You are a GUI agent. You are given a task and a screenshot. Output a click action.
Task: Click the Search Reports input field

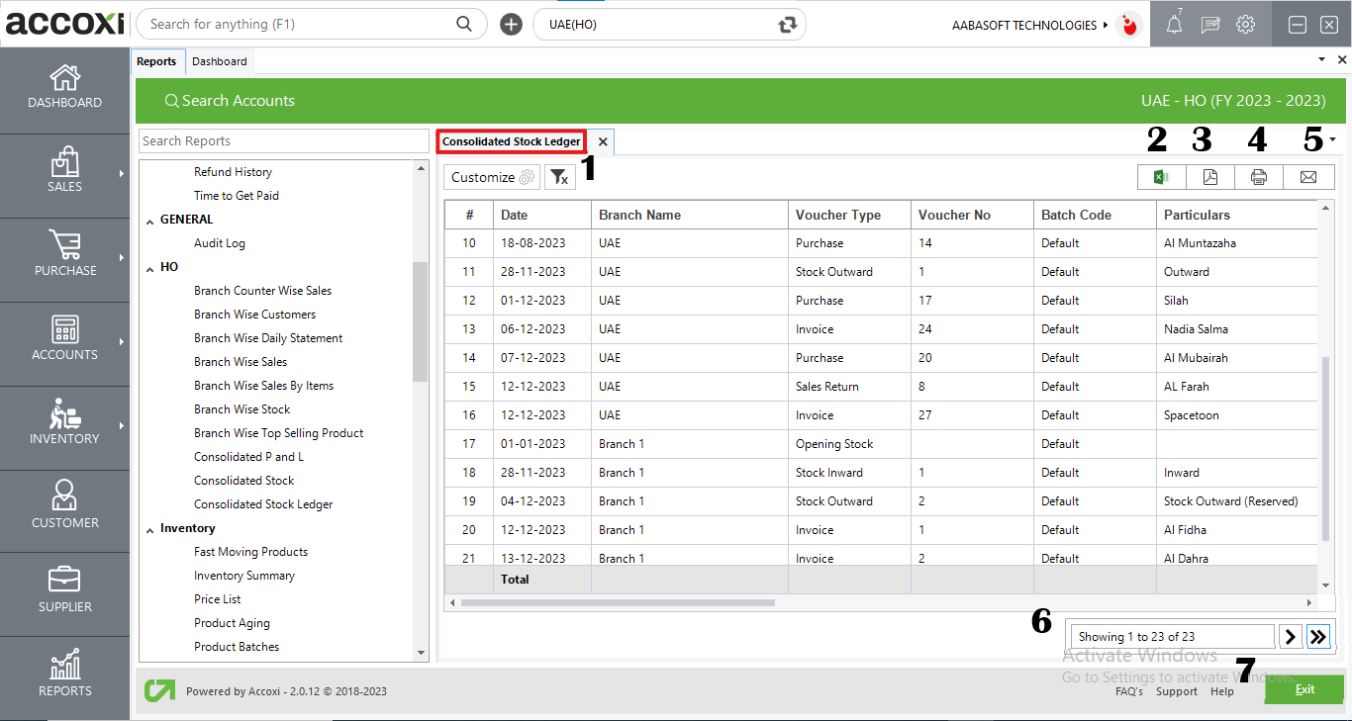pyautogui.click(x=283, y=140)
